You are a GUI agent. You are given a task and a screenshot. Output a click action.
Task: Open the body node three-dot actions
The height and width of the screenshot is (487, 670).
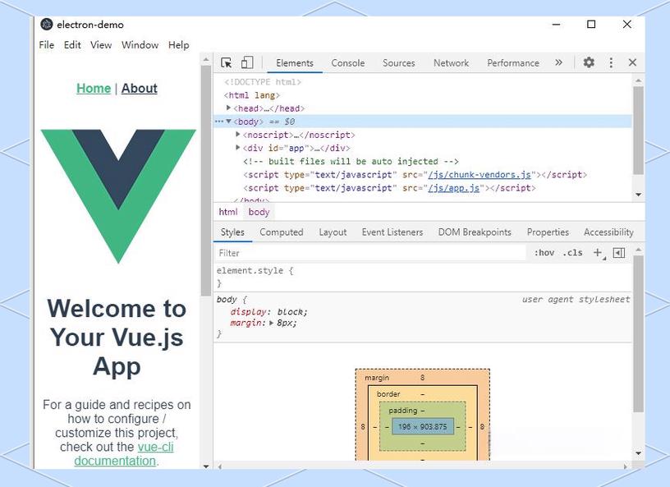click(219, 122)
